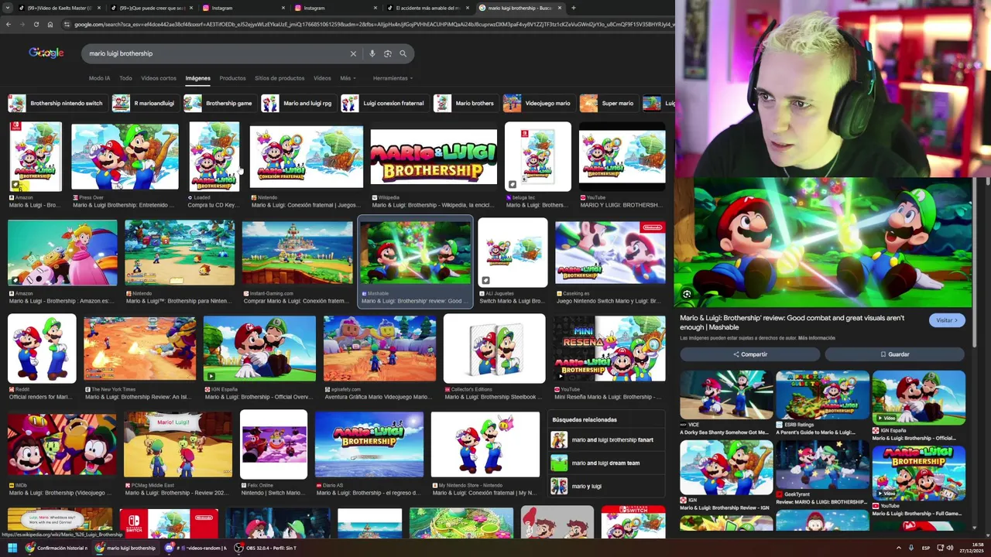Open the Mashable review thumbnail
This screenshot has height=557, width=991.
coord(415,253)
